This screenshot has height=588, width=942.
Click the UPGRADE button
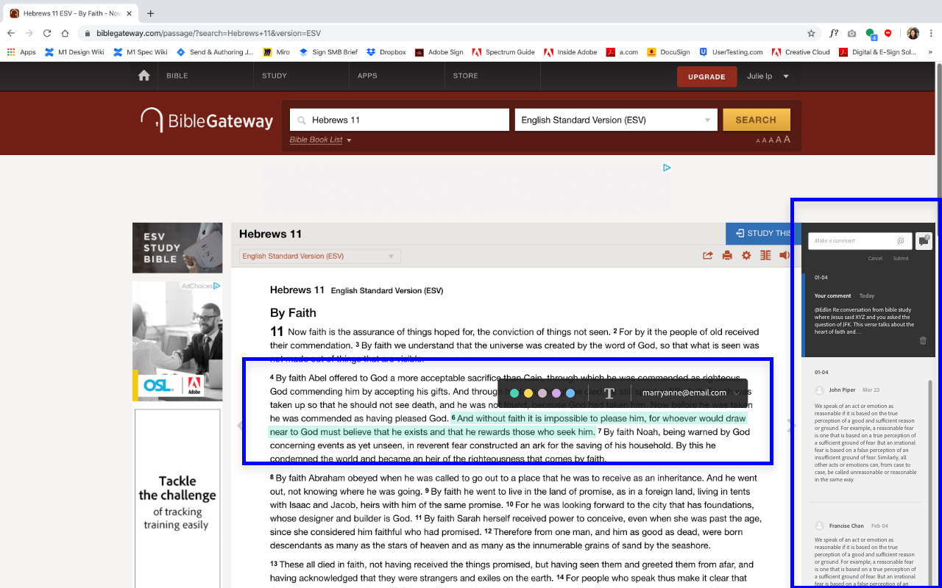pyautogui.click(x=706, y=76)
